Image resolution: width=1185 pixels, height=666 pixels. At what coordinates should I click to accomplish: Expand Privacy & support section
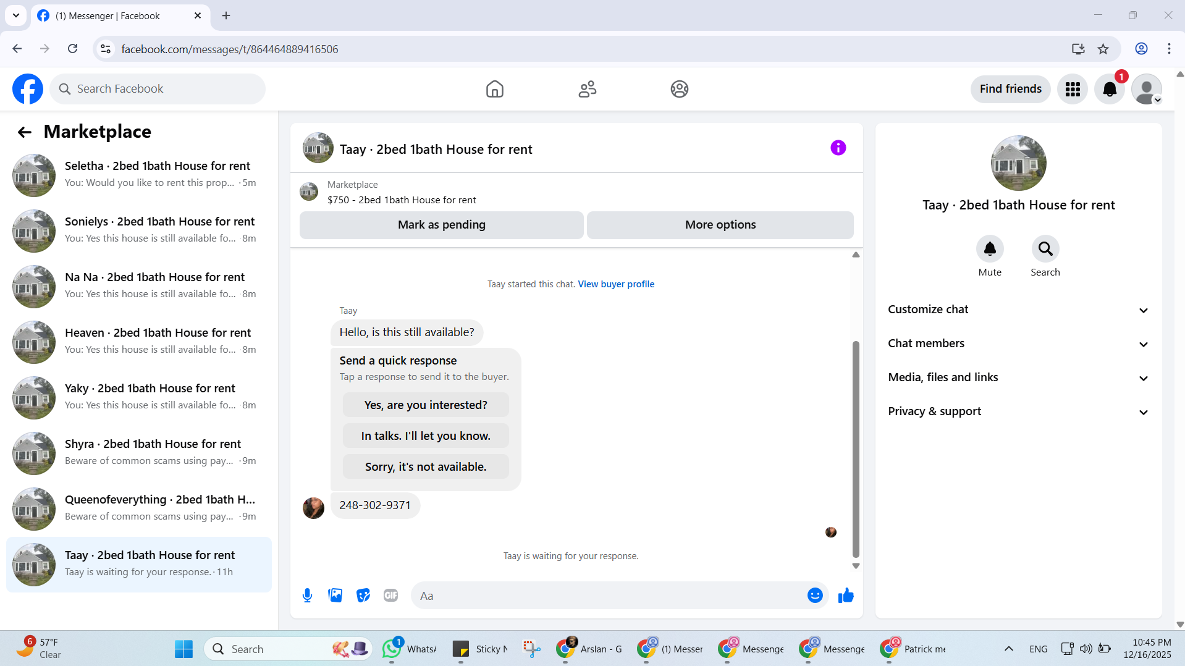[1018, 411]
